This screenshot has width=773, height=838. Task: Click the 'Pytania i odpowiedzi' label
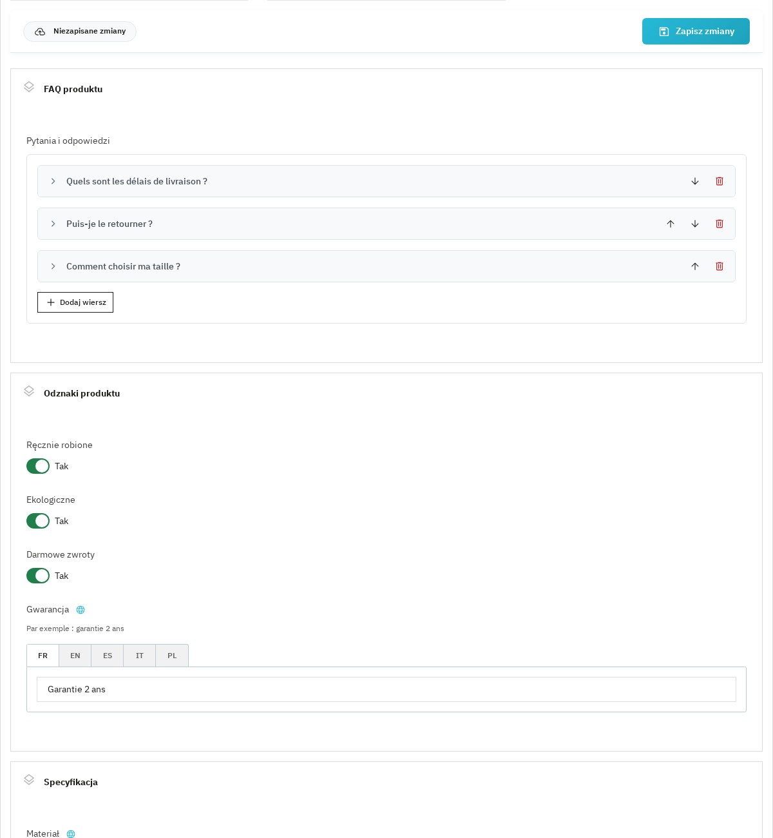pyautogui.click(x=68, y=141)
